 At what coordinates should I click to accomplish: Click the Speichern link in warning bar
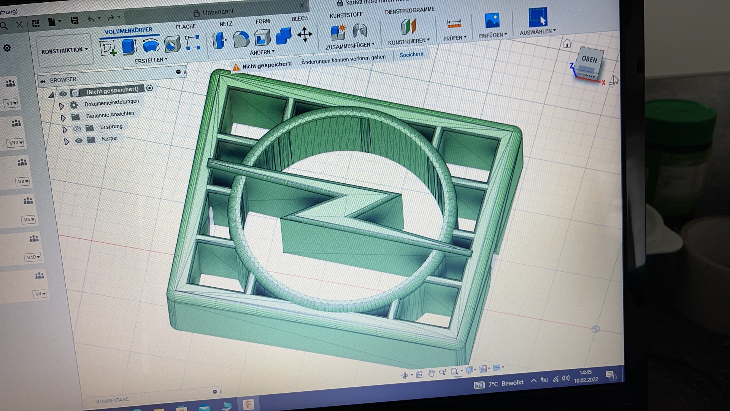click(411, 55)
